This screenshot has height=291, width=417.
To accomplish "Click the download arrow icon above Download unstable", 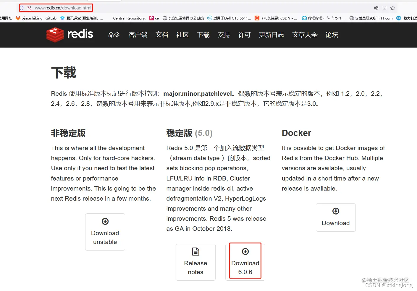I will click(x=105, y=221).
